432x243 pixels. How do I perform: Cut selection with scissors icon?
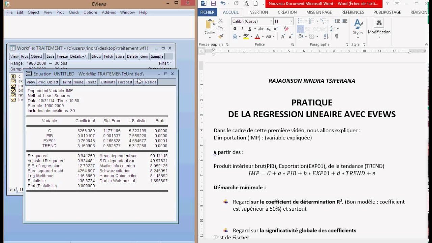click(x=221, y=21)
